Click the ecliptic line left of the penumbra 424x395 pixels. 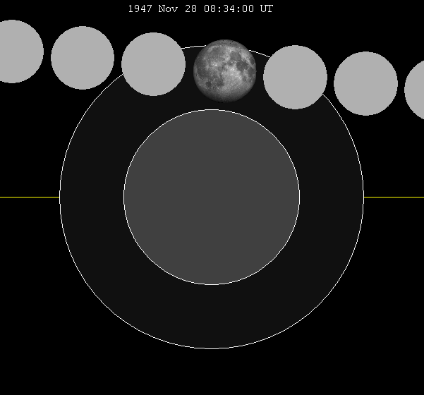click(28, 197)
